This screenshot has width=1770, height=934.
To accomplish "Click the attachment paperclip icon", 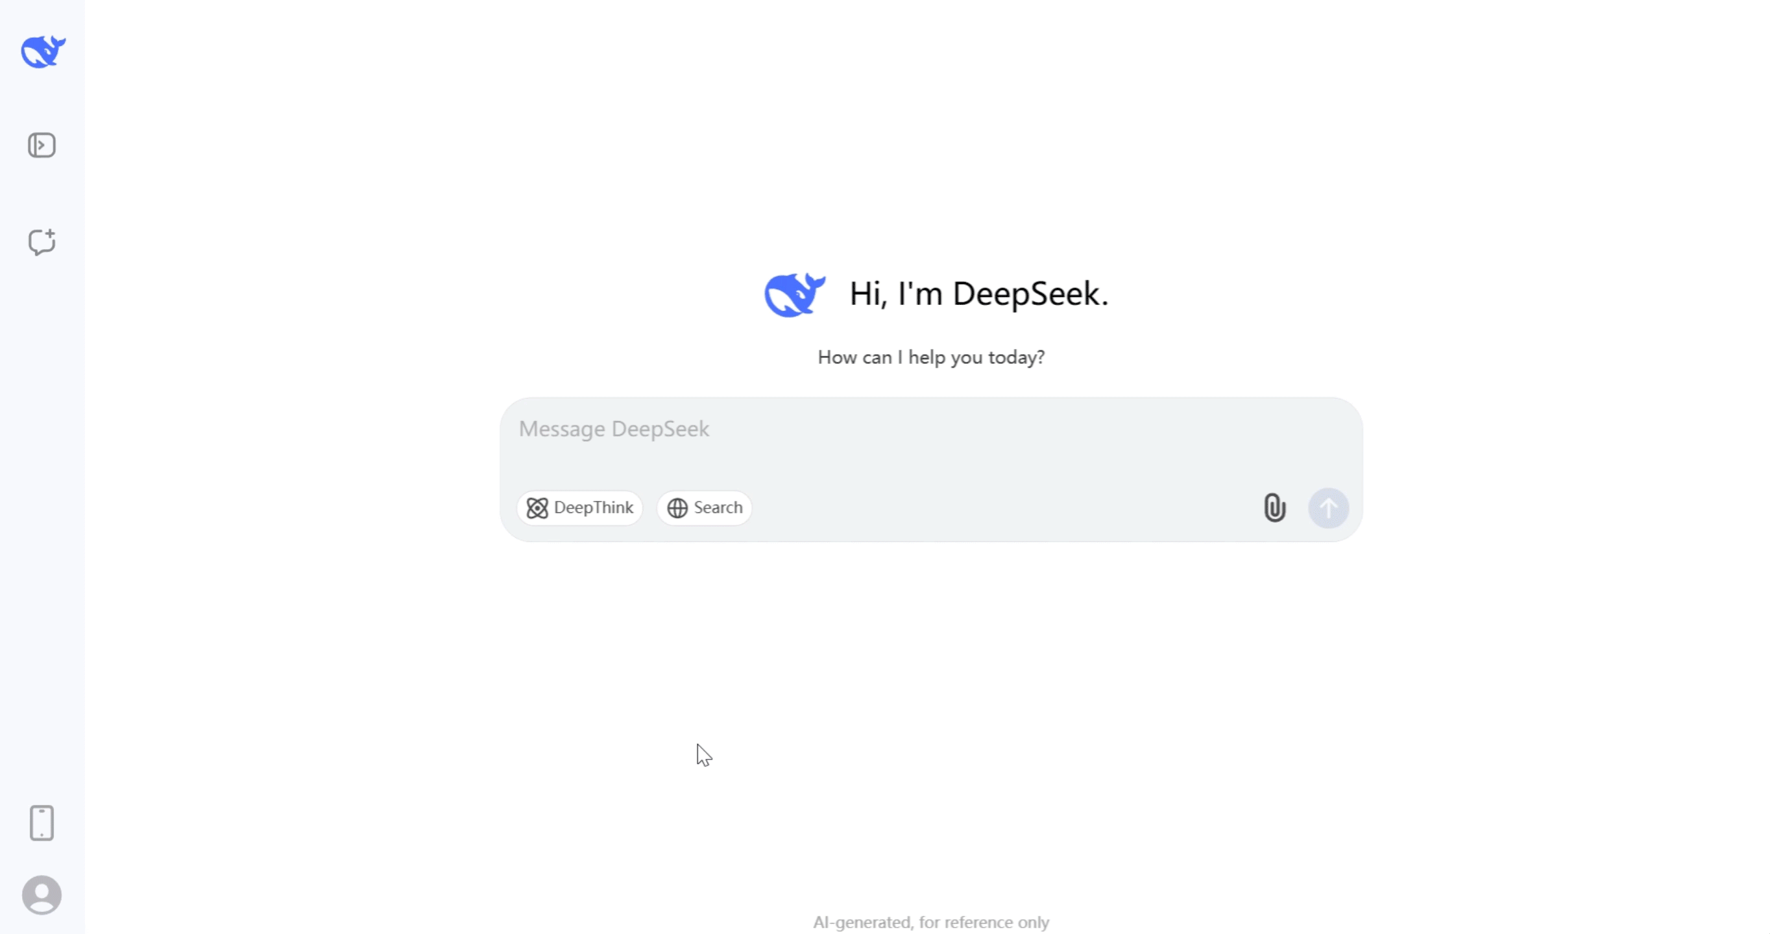I will [1274, 507].
